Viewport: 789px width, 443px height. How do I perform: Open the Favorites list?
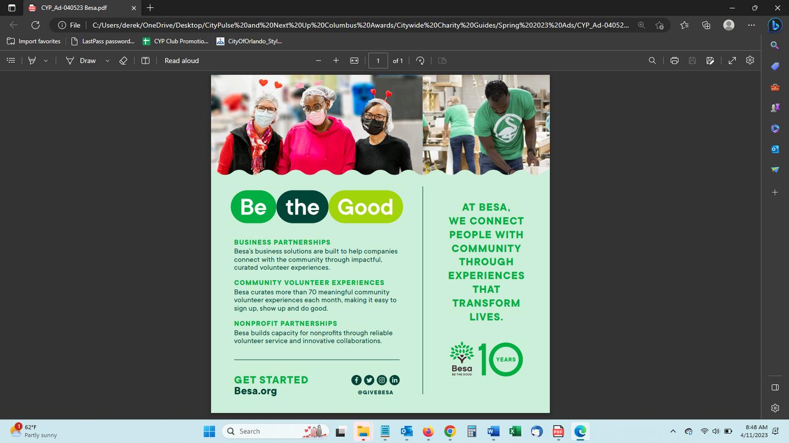pyautogui.click(x=684, y=25)
